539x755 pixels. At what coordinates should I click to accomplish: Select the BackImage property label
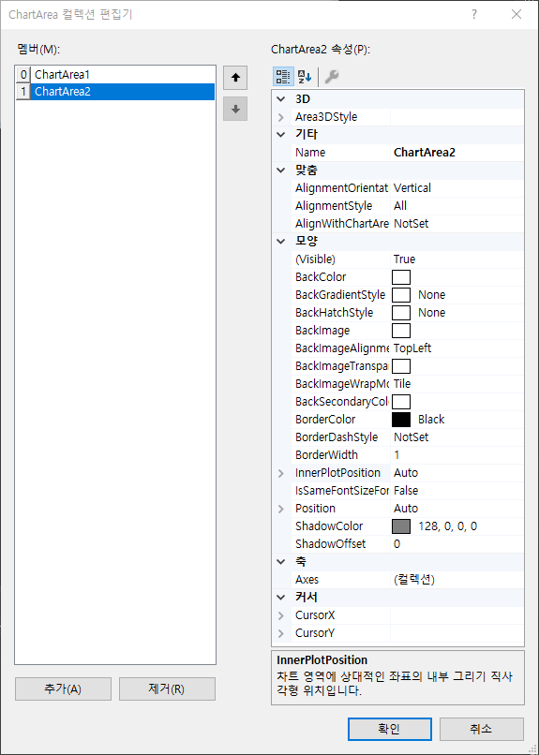(322, 331)
